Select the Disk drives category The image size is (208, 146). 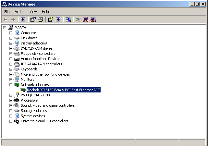tap(29, 38)
